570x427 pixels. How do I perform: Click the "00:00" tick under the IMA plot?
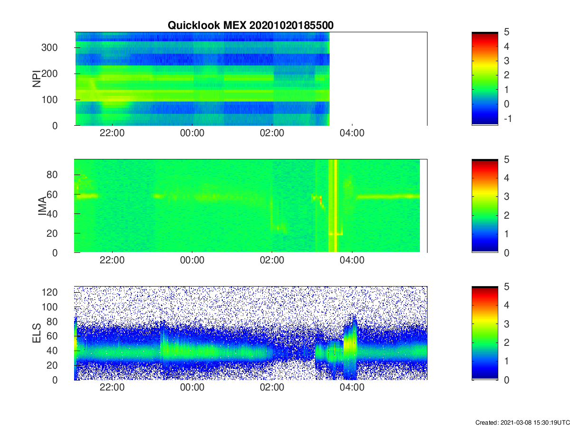pos(192,260)
